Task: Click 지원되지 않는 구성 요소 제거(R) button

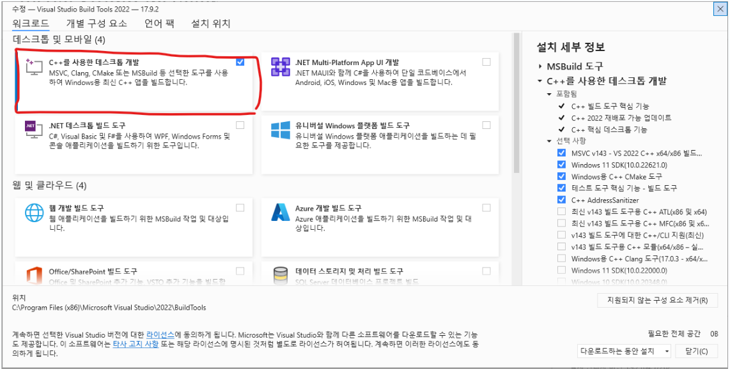Action: 657,300
